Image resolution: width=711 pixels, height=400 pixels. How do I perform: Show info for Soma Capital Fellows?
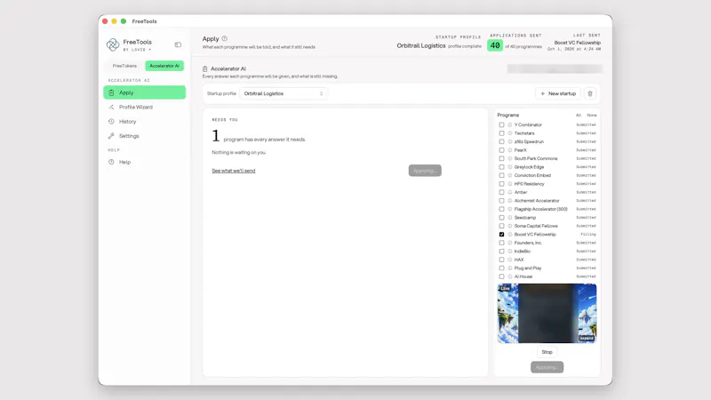tap(509, 226)
